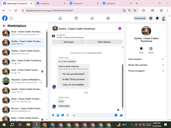Switch to the third Facebook browser tab
Viewport: 171px width, 128px height.
pyautogui.click(x=84, y=3)
